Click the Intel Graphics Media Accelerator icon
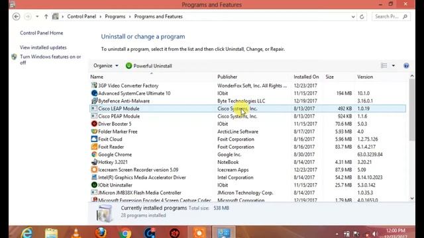The image size is (424, 238). tap(94, 177)
